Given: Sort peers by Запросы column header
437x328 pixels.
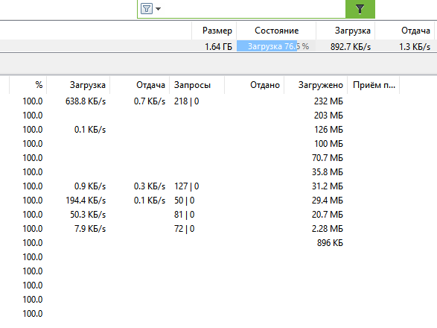Looking at the screenshot, I should (x=197, y=85).
